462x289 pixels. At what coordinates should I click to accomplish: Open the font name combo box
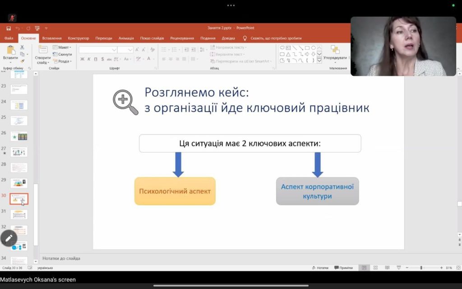click(x=98, y=50)
